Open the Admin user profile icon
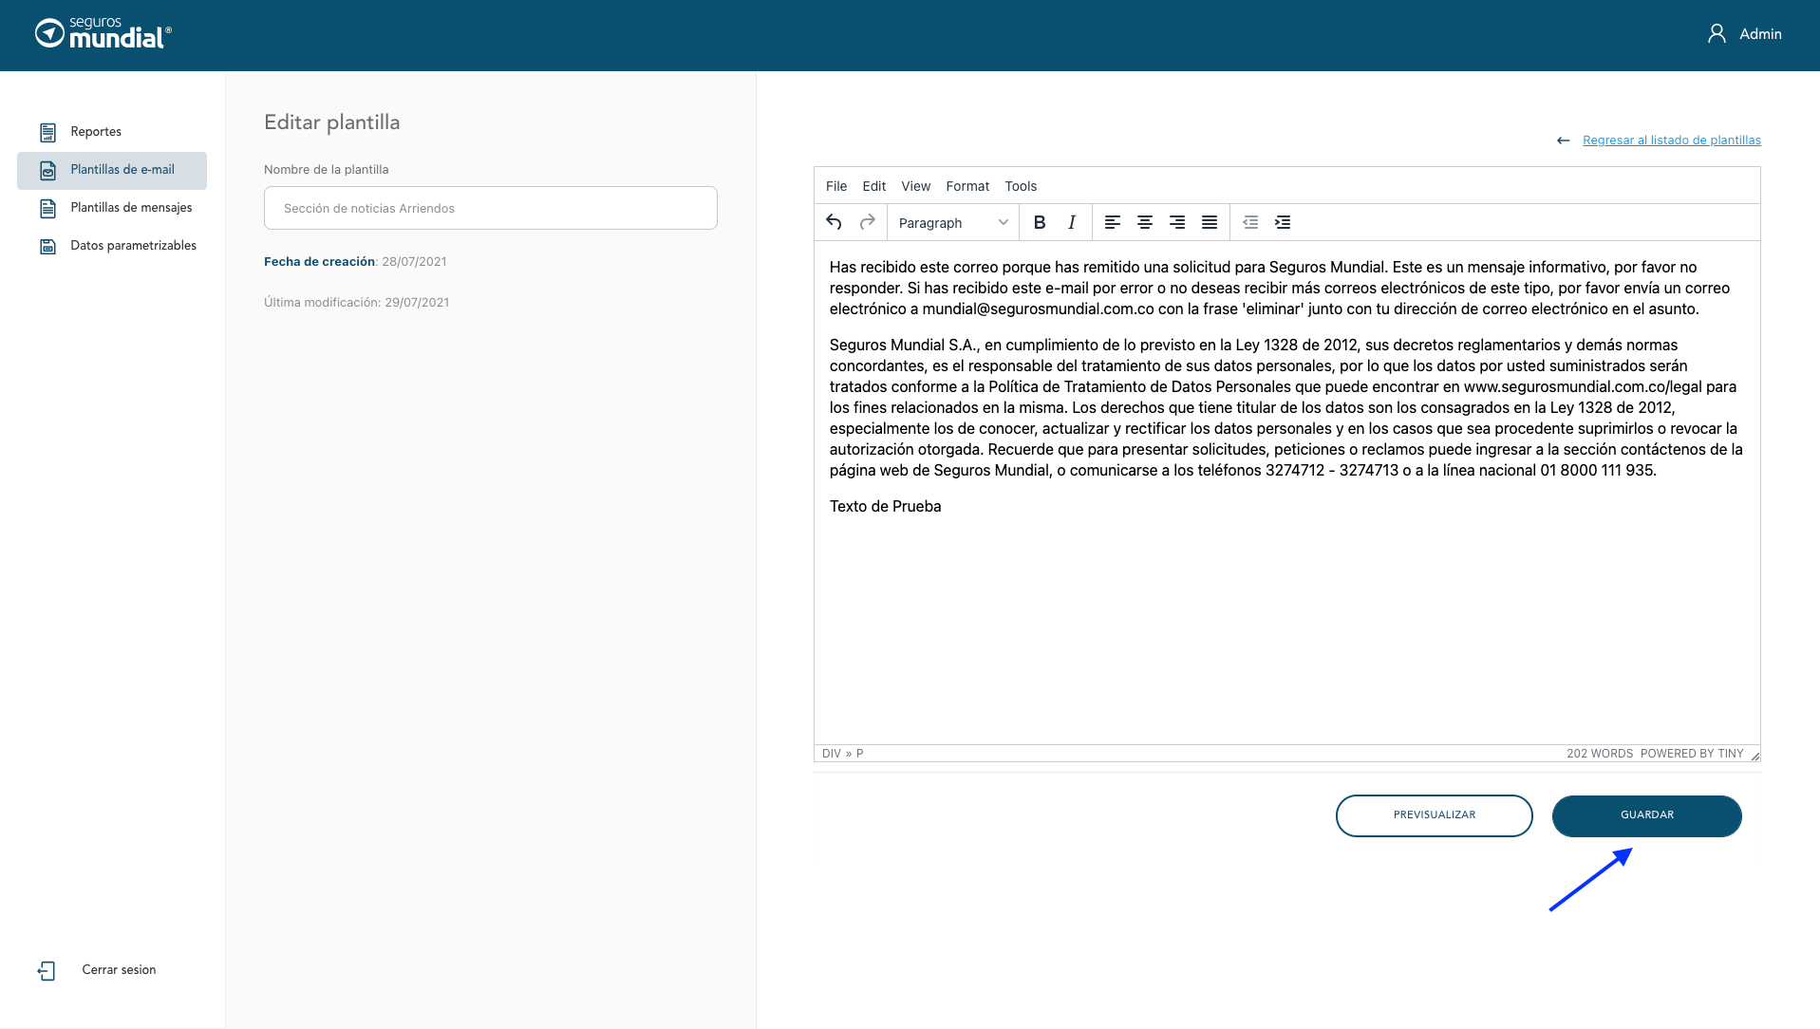 [1717, 34]
